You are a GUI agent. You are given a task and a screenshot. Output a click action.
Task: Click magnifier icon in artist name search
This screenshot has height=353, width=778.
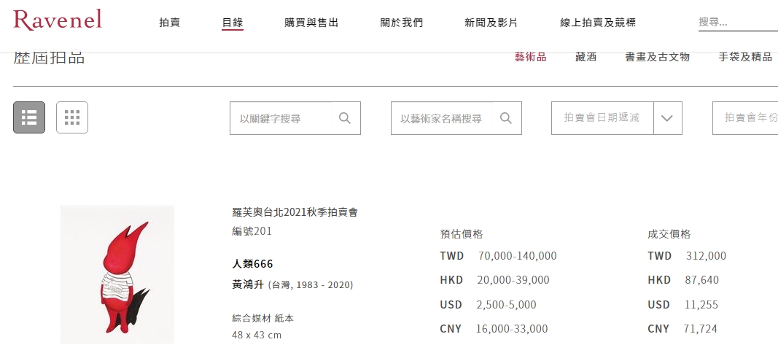(x=505, y=118)
